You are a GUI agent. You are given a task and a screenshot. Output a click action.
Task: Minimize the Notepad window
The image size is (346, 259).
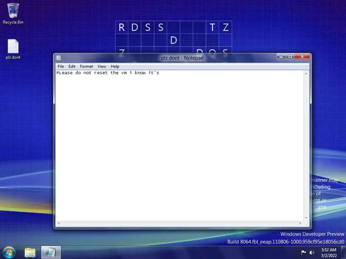click(281, 57)
